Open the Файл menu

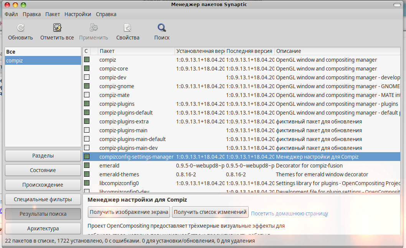tap(11, 14)
